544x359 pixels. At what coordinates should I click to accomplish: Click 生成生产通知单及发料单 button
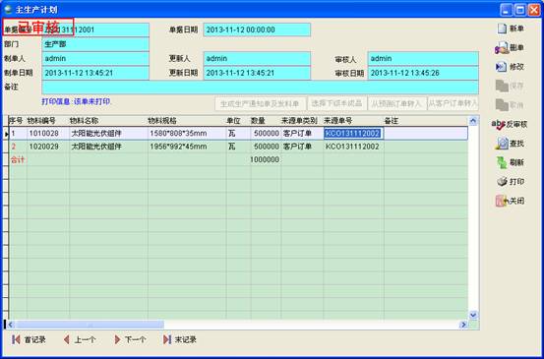(261, 103)
